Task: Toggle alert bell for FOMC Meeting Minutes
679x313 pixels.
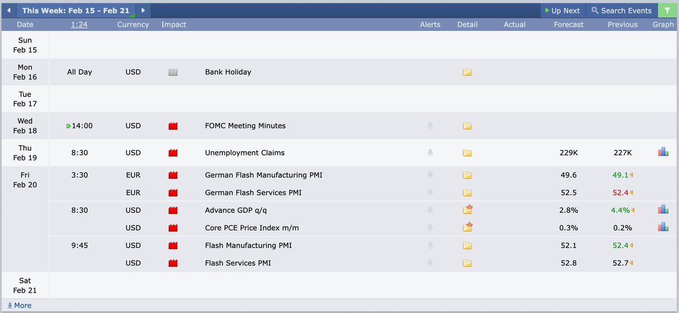Action: pos(430,126)
